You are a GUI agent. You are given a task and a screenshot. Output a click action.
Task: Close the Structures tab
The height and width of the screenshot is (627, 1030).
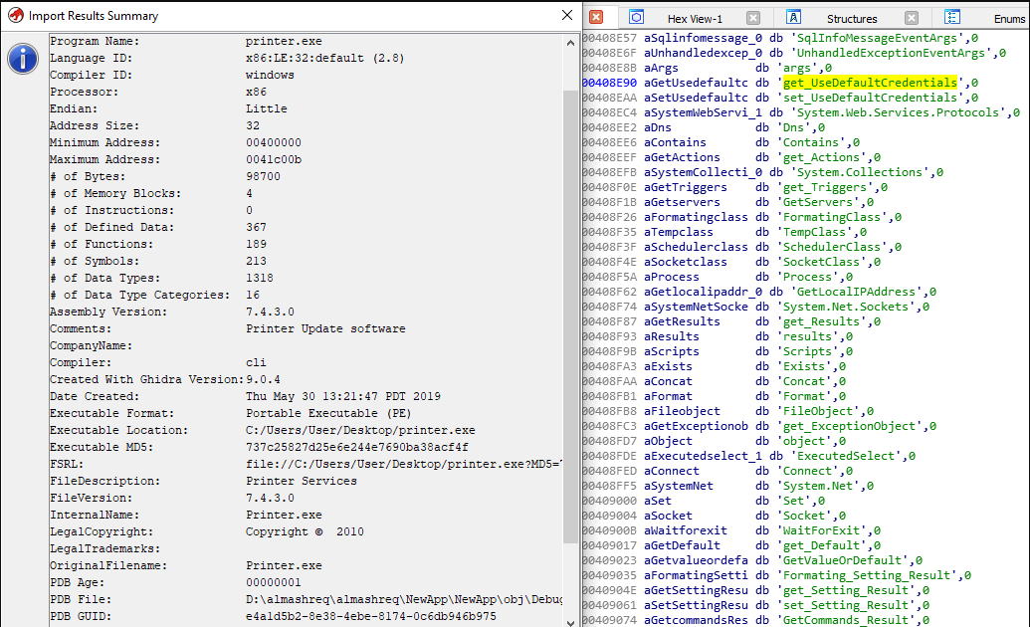click(x=911, y=18)
